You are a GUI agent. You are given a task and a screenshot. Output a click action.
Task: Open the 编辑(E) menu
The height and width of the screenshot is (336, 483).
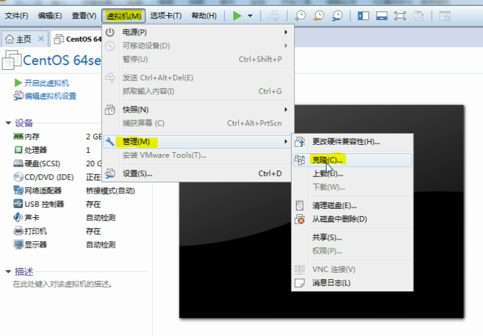(x=50, y=15)
